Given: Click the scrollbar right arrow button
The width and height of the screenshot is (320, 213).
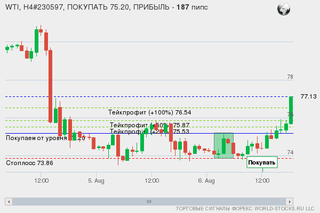Looking at the screenshot, I should [x=290, y=202].
